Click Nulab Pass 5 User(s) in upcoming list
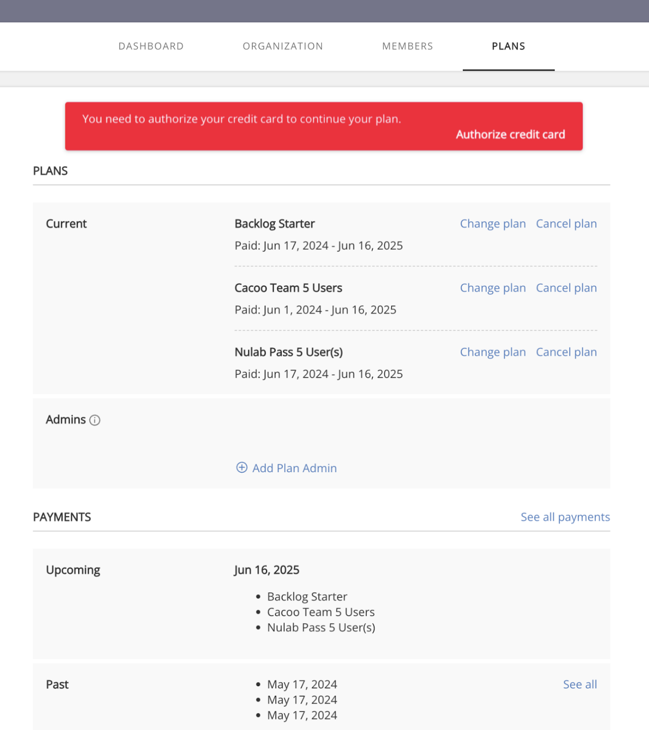Image resolution: width=649 pixels, height=730 pixels. (321, 628)
